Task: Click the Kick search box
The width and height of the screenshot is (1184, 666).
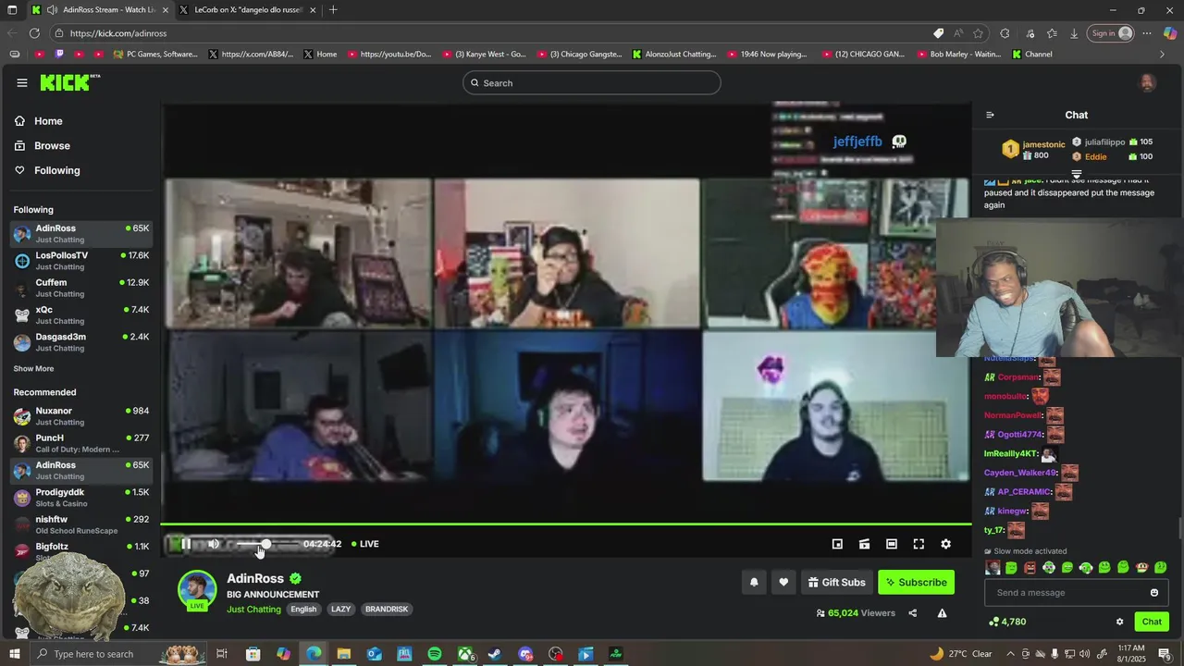Action: pyautogui.click(x=592, y=82)
